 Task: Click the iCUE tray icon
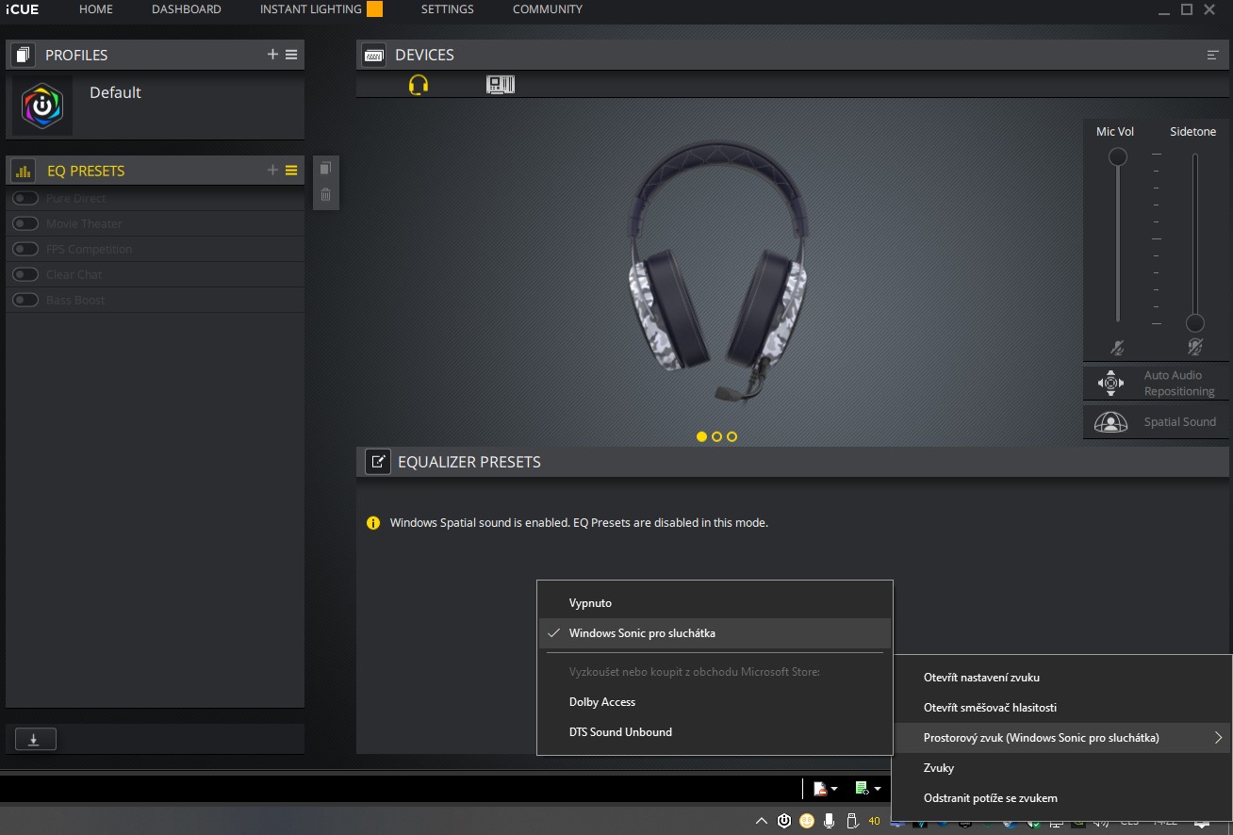pyautogui.click(x=784, y=821)
